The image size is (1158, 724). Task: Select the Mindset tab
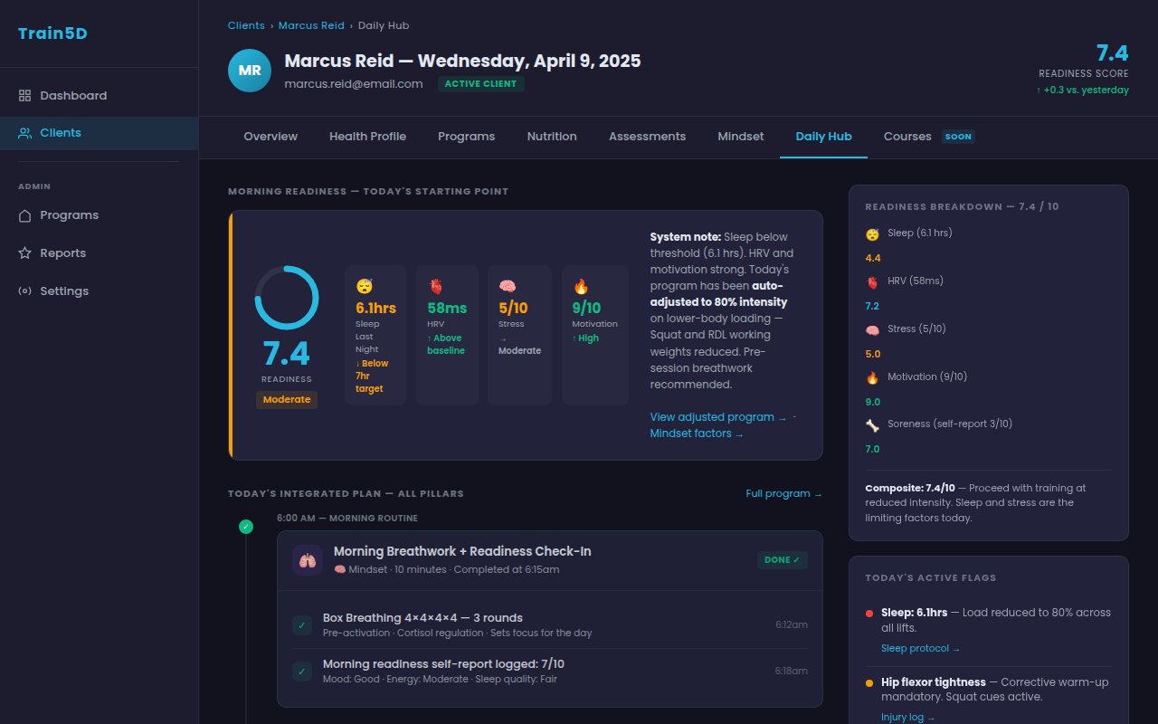741,137
